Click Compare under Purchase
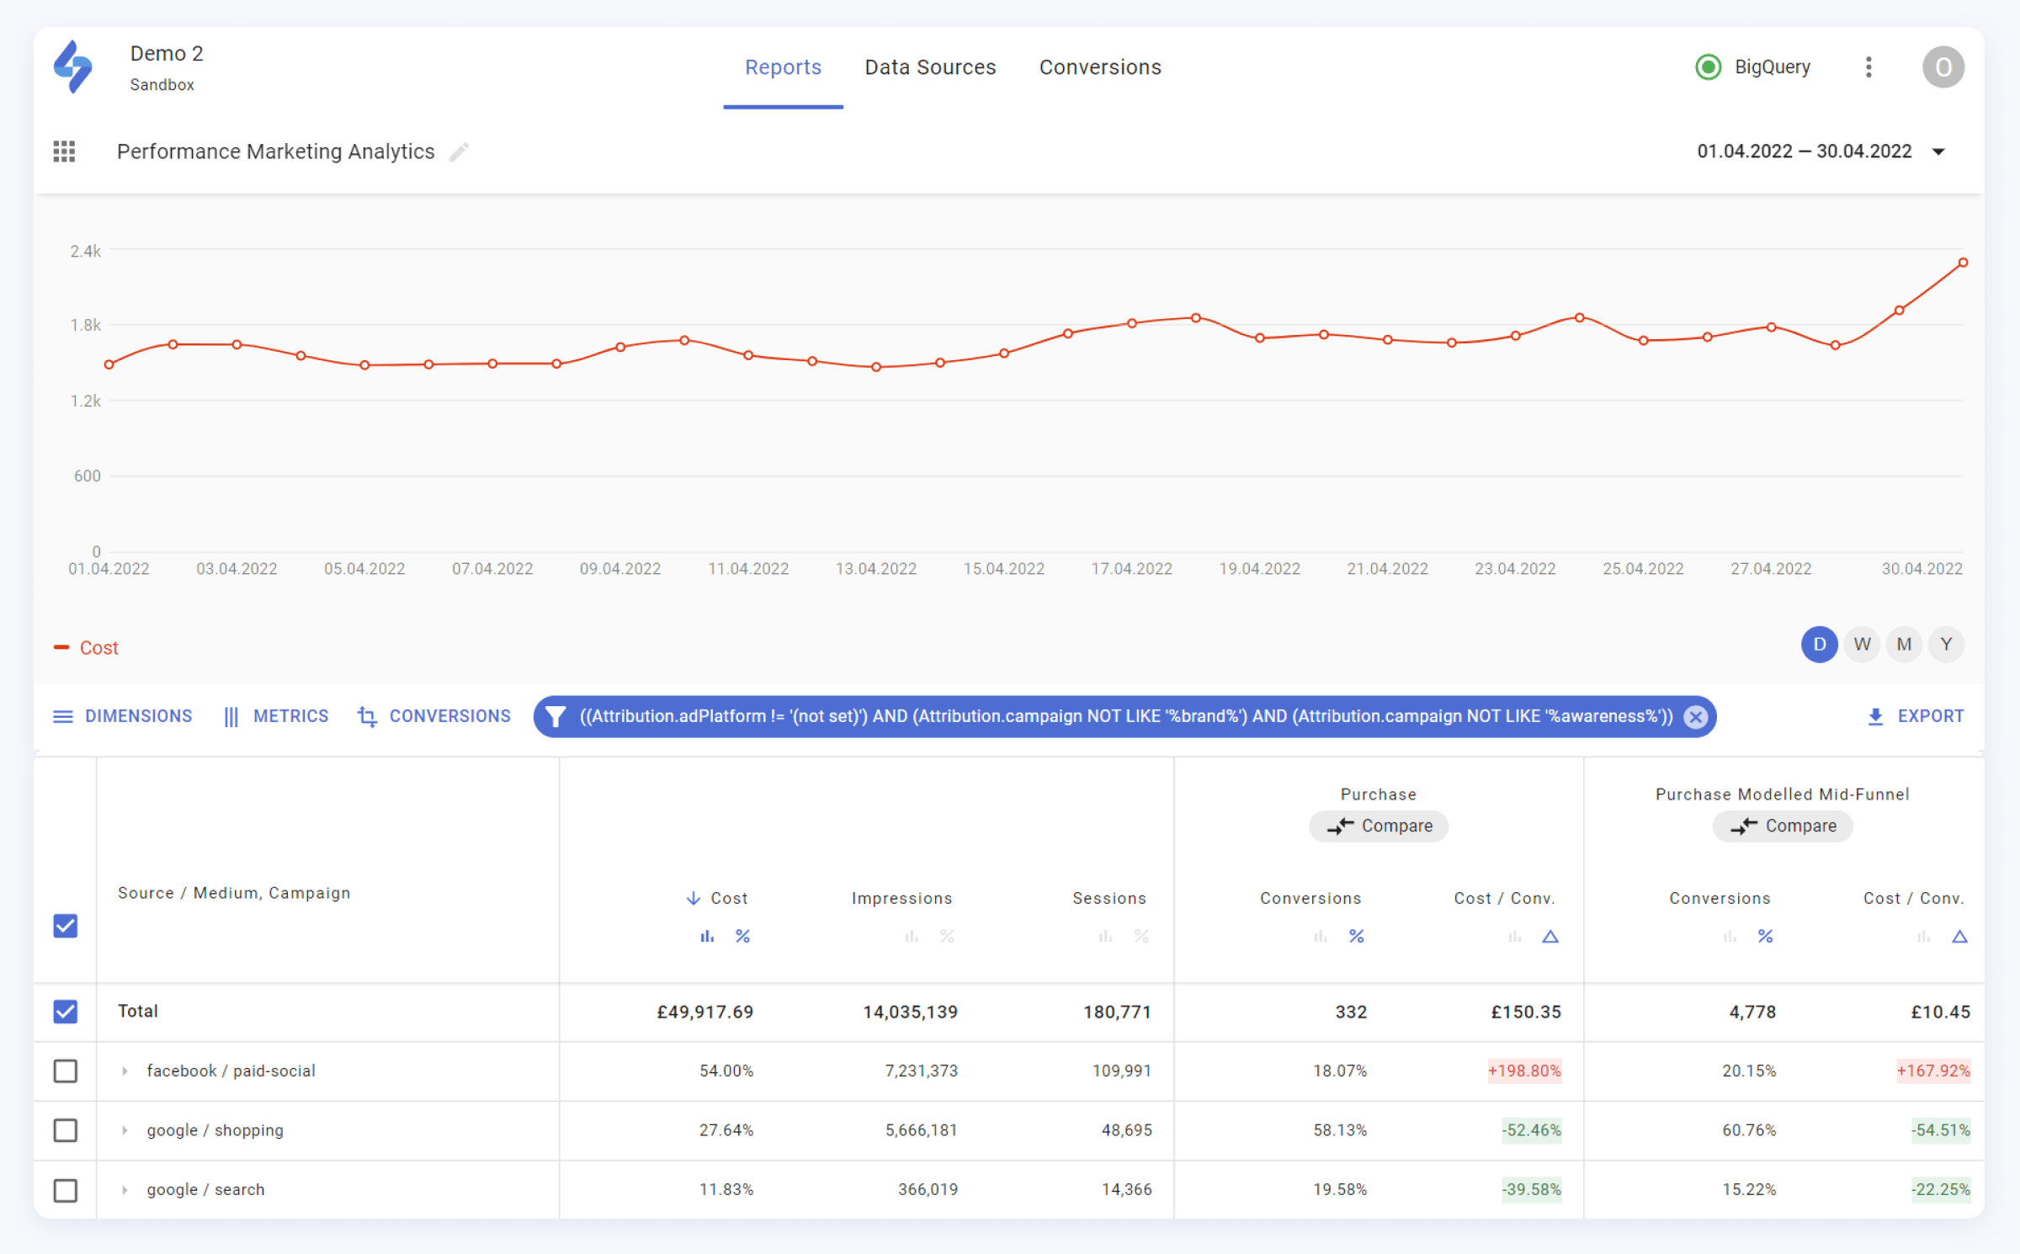The image size is (2020, 1254). [x=1379, y=826]
